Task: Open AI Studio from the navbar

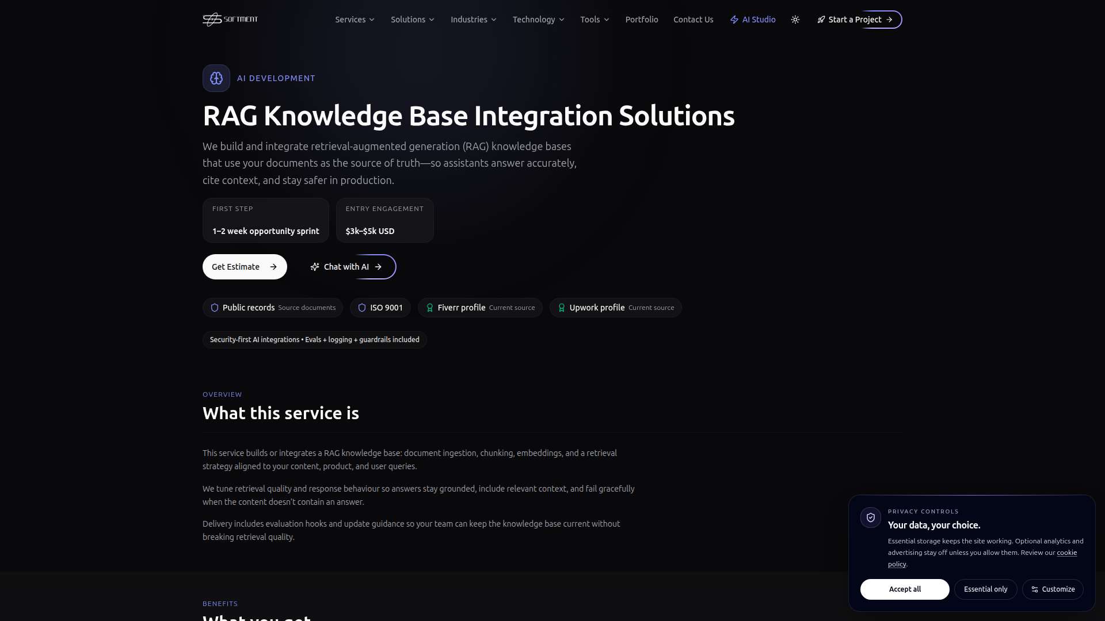Action: [753, 20]
